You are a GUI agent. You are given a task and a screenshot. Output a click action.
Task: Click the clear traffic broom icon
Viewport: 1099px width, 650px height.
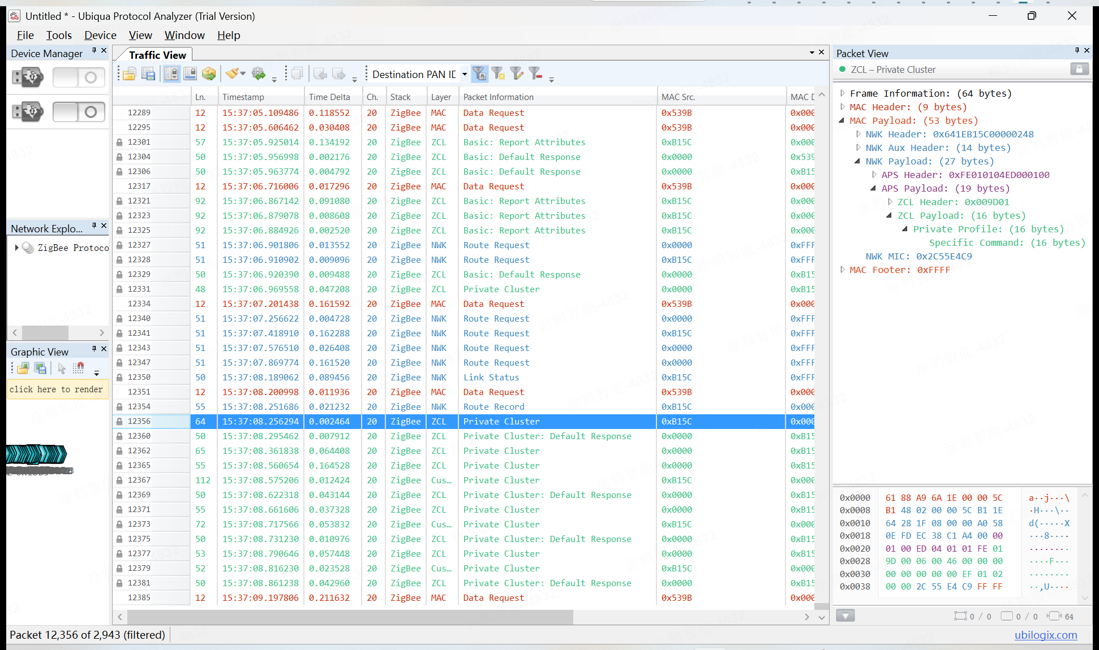coord(232,73)
